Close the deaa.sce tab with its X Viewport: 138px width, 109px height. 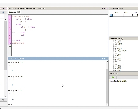(19, 12)
